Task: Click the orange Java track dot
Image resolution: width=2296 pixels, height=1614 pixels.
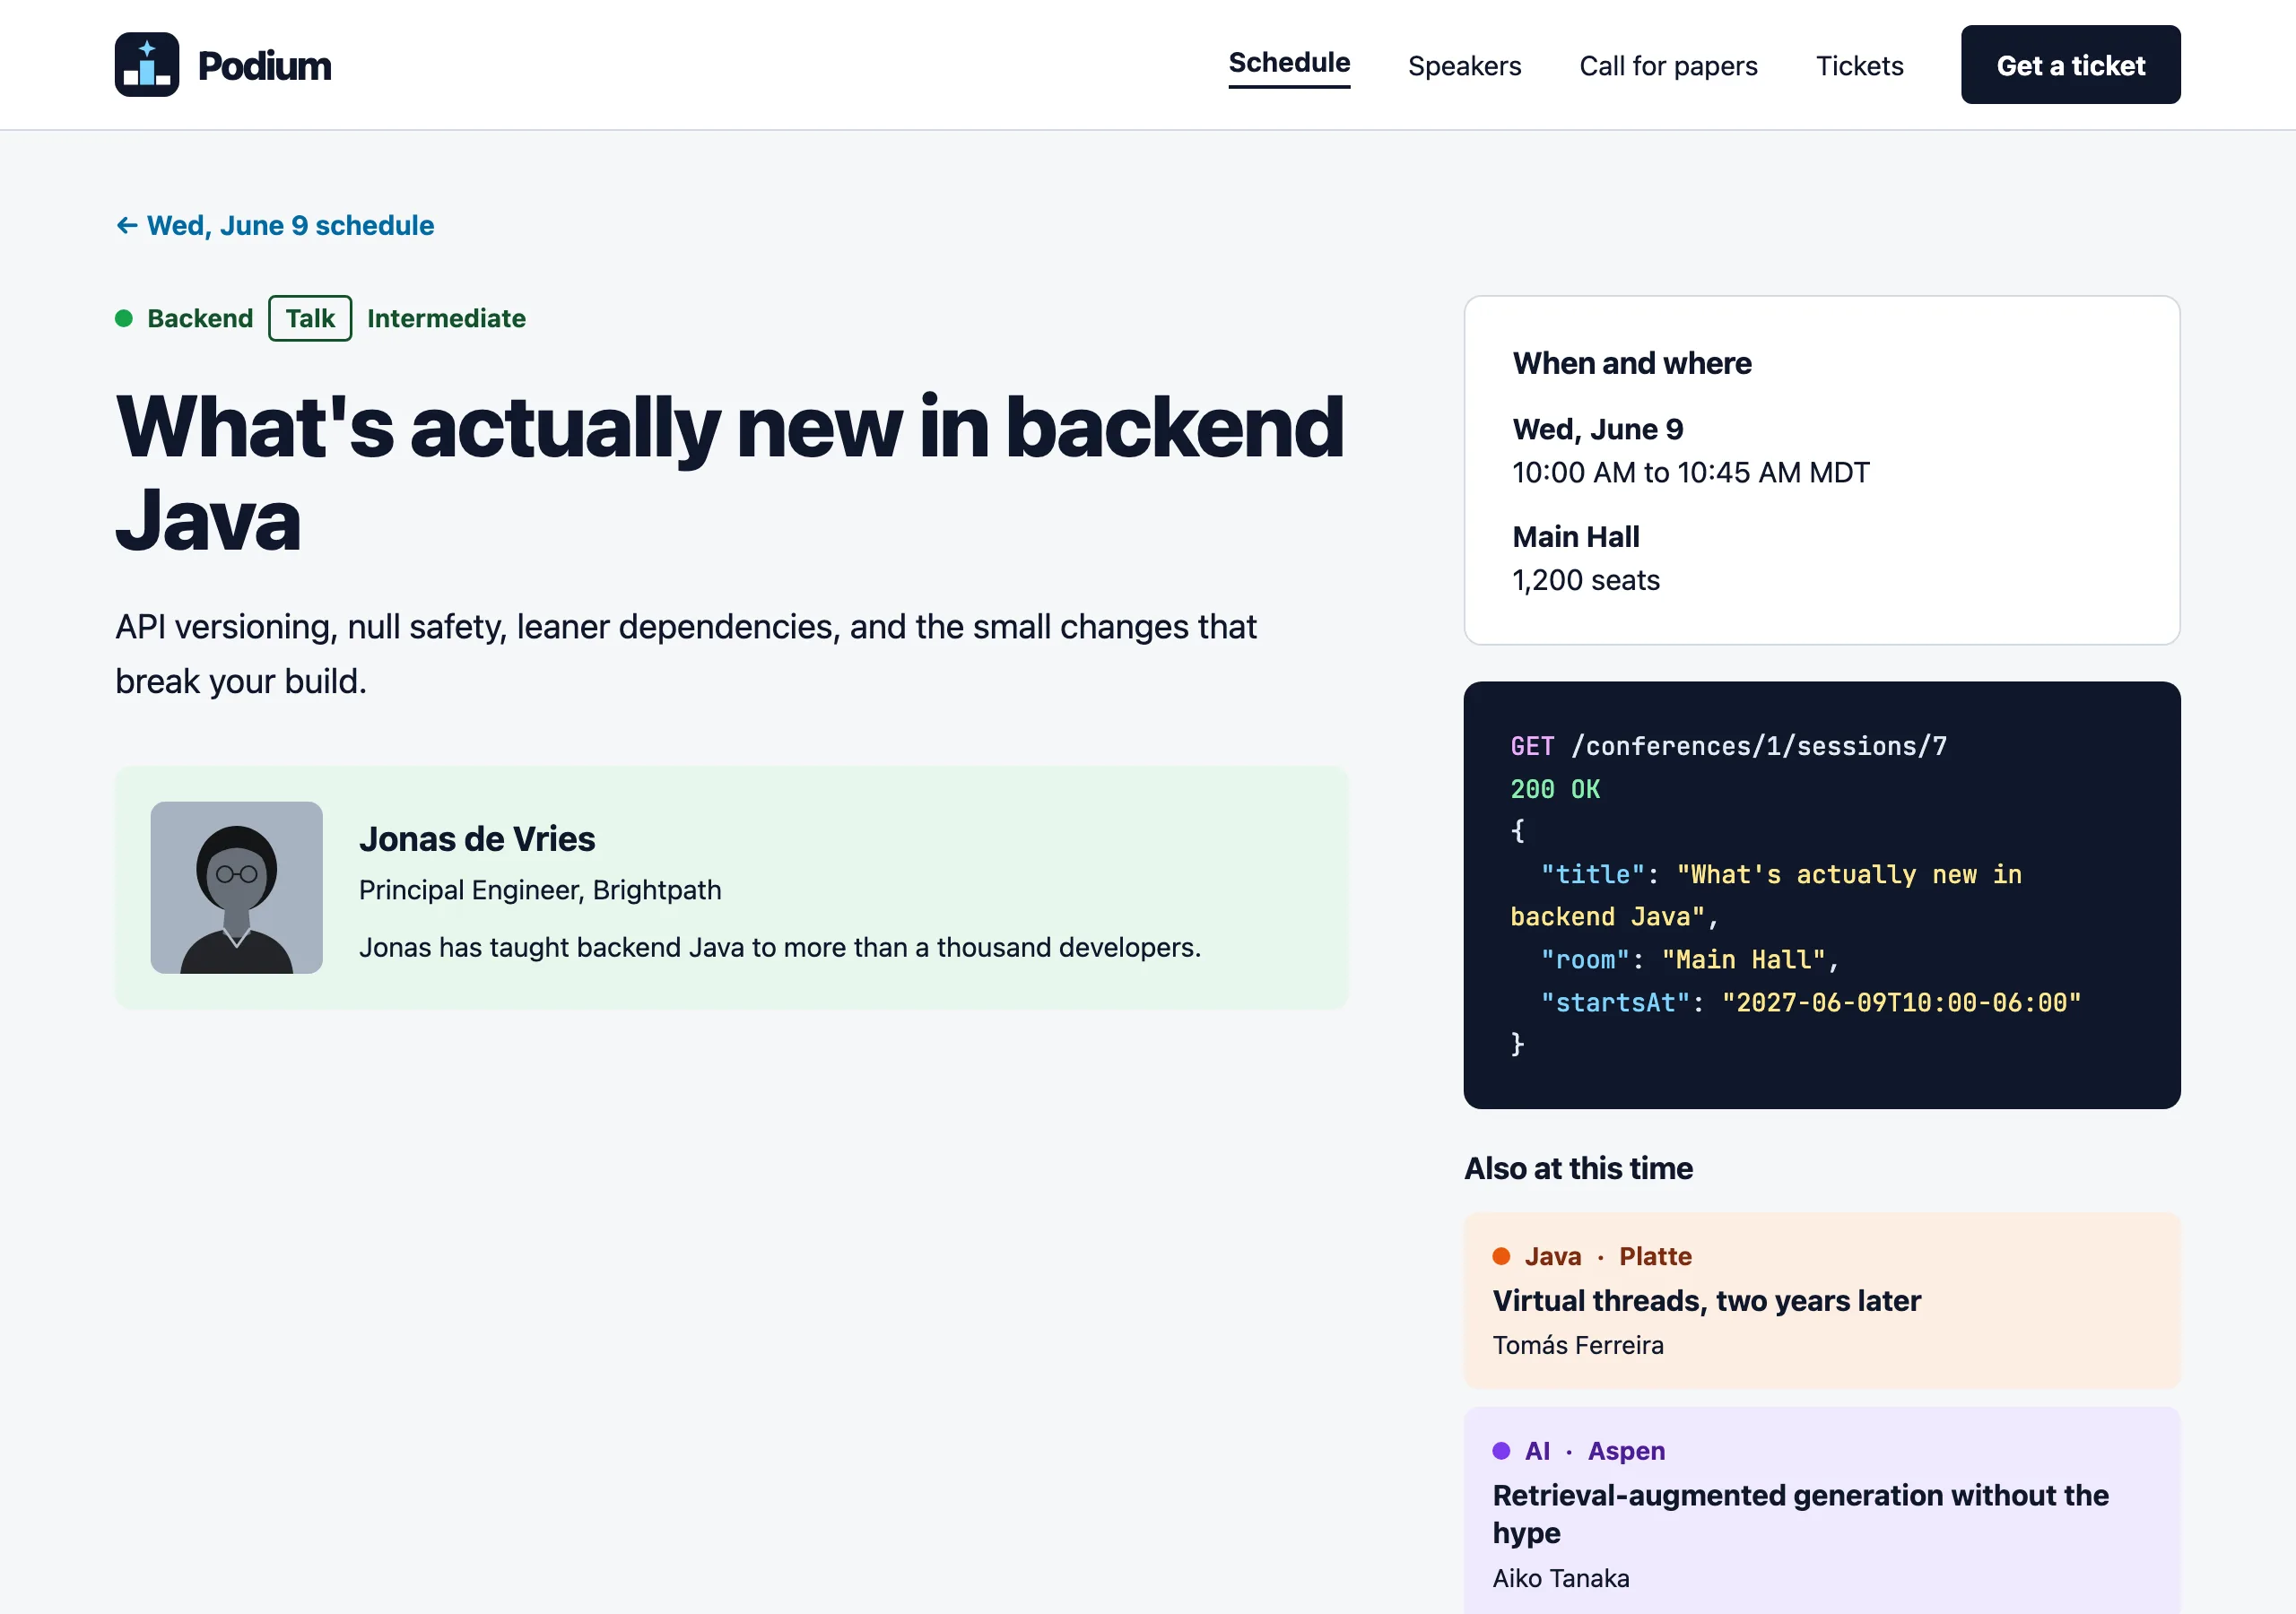Action: pos(1501,1257)
